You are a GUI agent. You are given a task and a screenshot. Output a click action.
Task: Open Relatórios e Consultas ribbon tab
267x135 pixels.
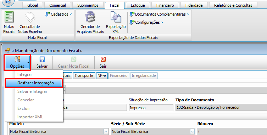tap(233, 5)
